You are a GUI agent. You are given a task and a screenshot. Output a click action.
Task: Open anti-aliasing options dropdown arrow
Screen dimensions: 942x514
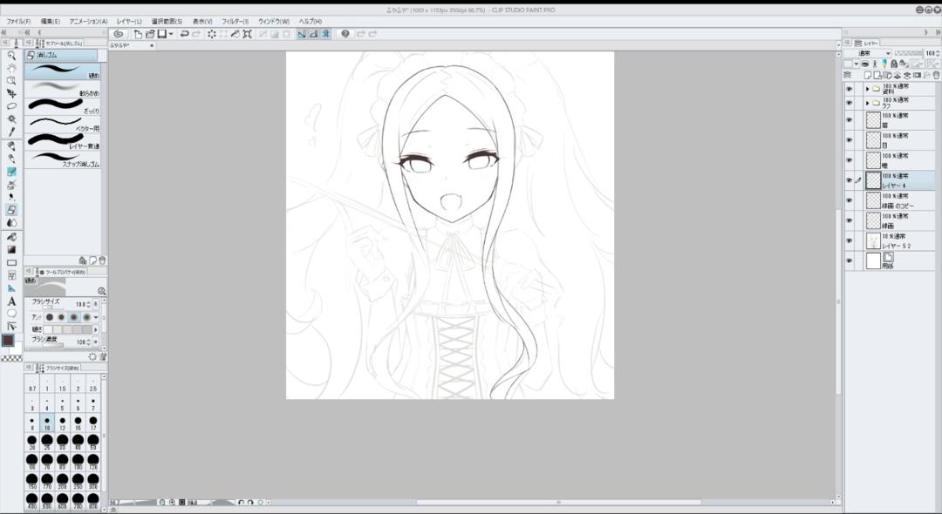coord(96,317)
